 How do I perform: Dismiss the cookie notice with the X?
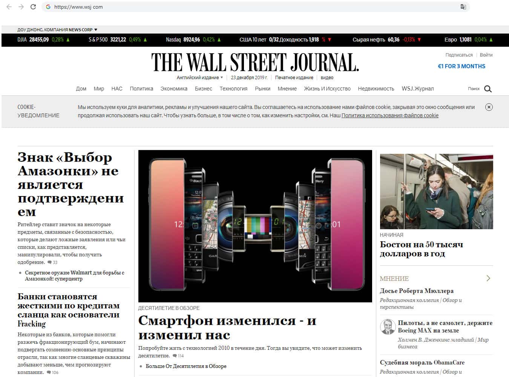tap(489, 107)
